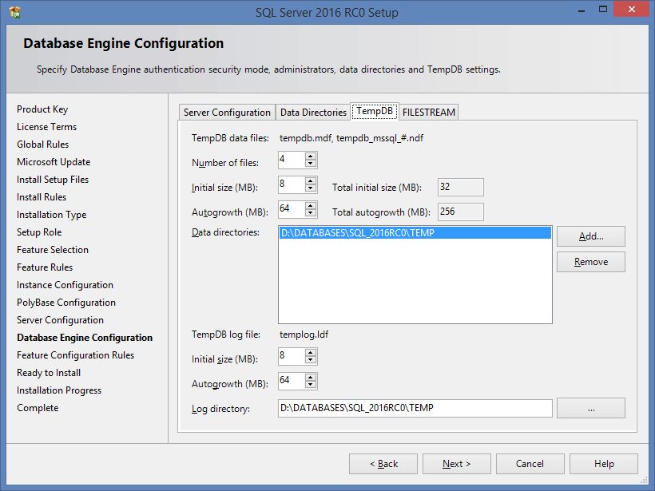Select the TempDB tab
The width and height of the screenshot is (655, 491).
click(375, 111)
